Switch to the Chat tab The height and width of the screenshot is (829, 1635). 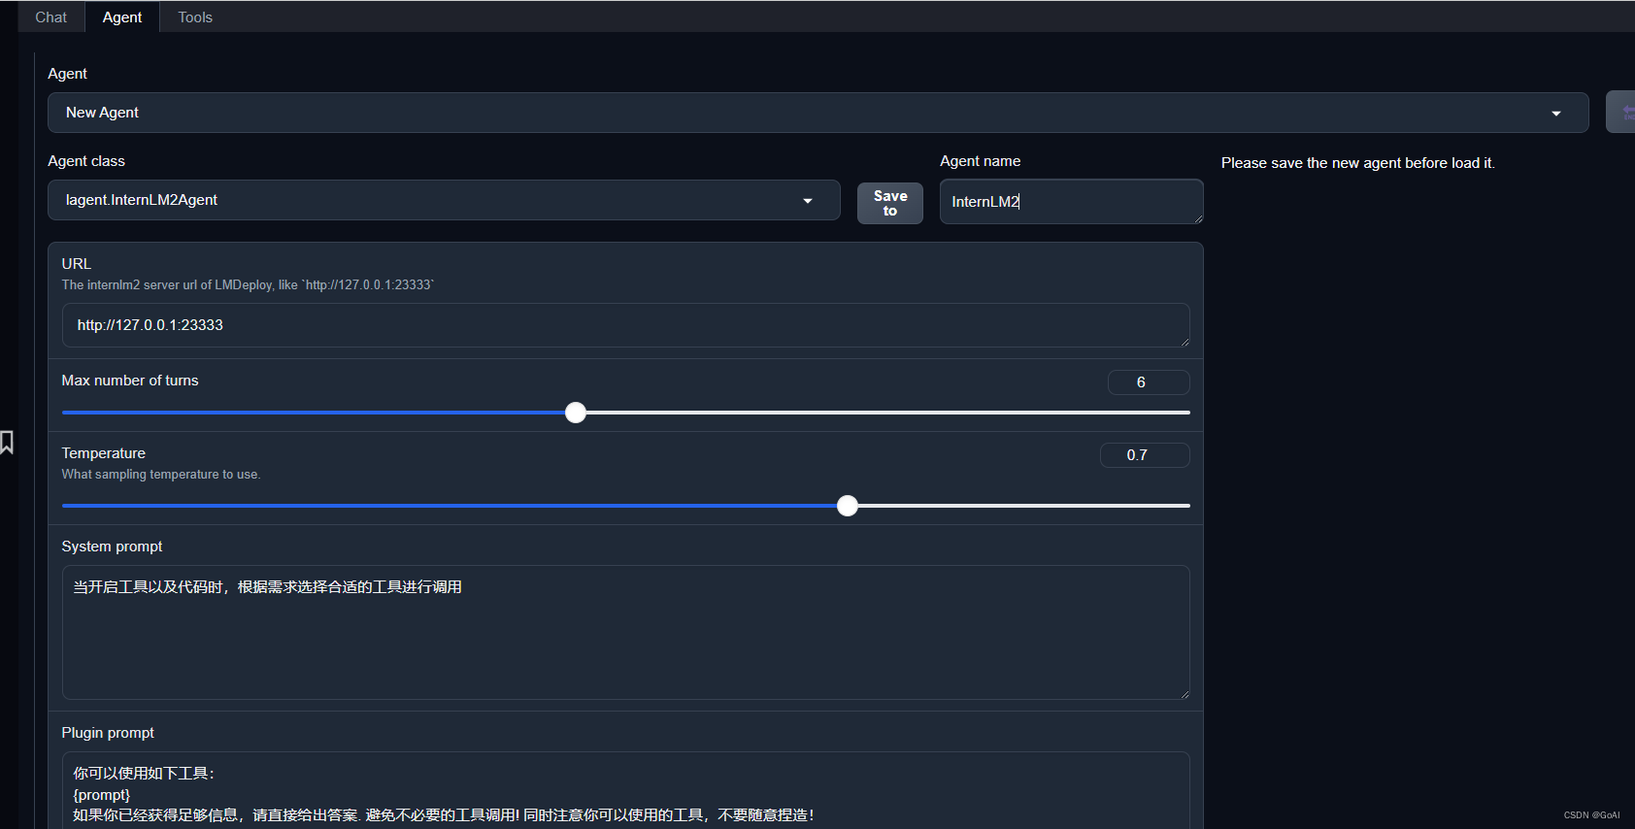point(51,17)
